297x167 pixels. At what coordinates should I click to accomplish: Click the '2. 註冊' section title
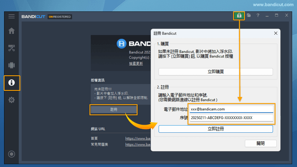(163, 87)
